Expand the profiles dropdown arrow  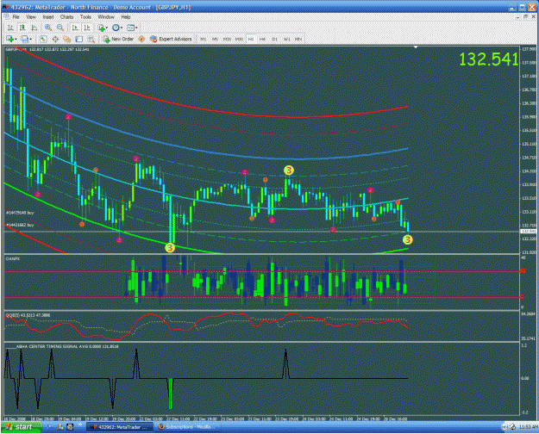pos(30,39)
